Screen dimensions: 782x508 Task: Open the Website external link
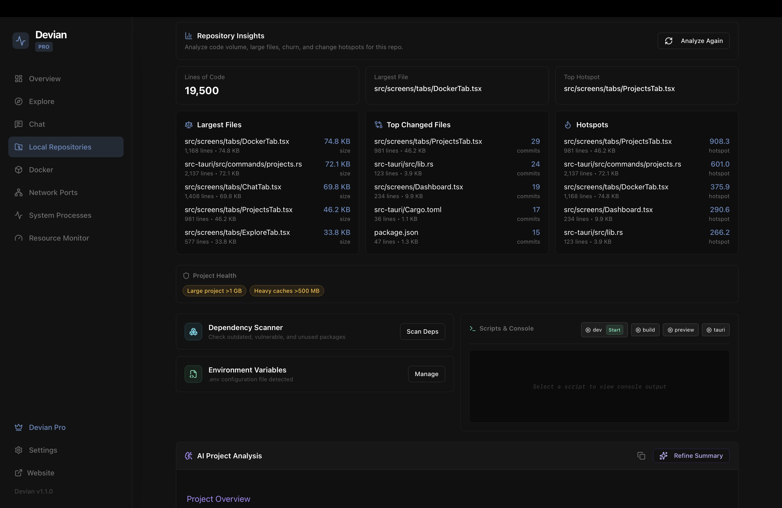(40, 473)
